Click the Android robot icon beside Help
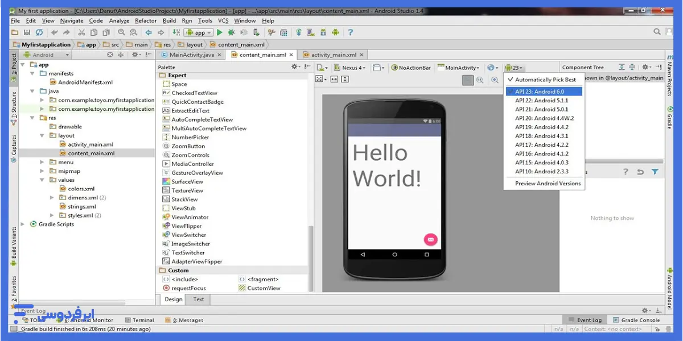The height and width of the screenshot is (341, 683). [x=336, y=33]
